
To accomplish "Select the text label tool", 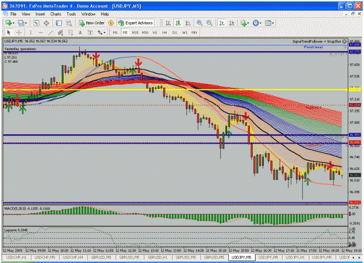I will [90, 33].
